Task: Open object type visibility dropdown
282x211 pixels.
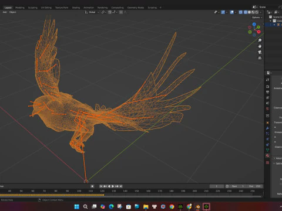Action: click(x=217, y=12)
